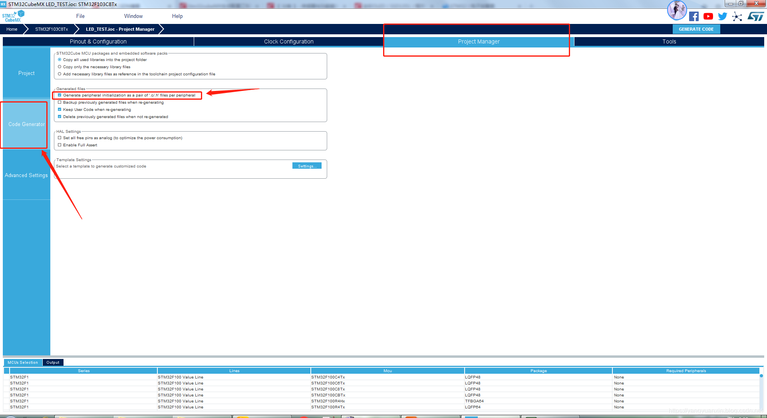767x418 pixels.
Task: Sort by the Series column header
Action: (x=83, y=371)
